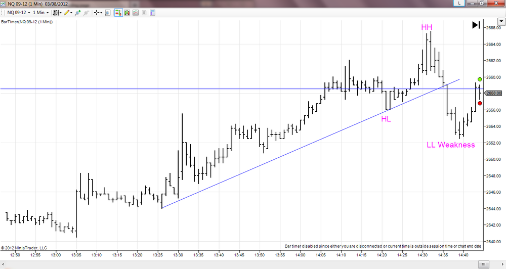Viewport: 506px width, 269px height.
Task: Toggle the L link button in title bar
Action: [459, 3]
